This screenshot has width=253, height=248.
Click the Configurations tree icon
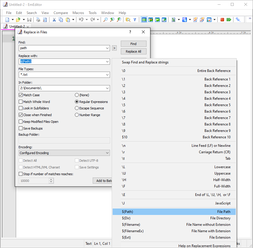point(173,20)
